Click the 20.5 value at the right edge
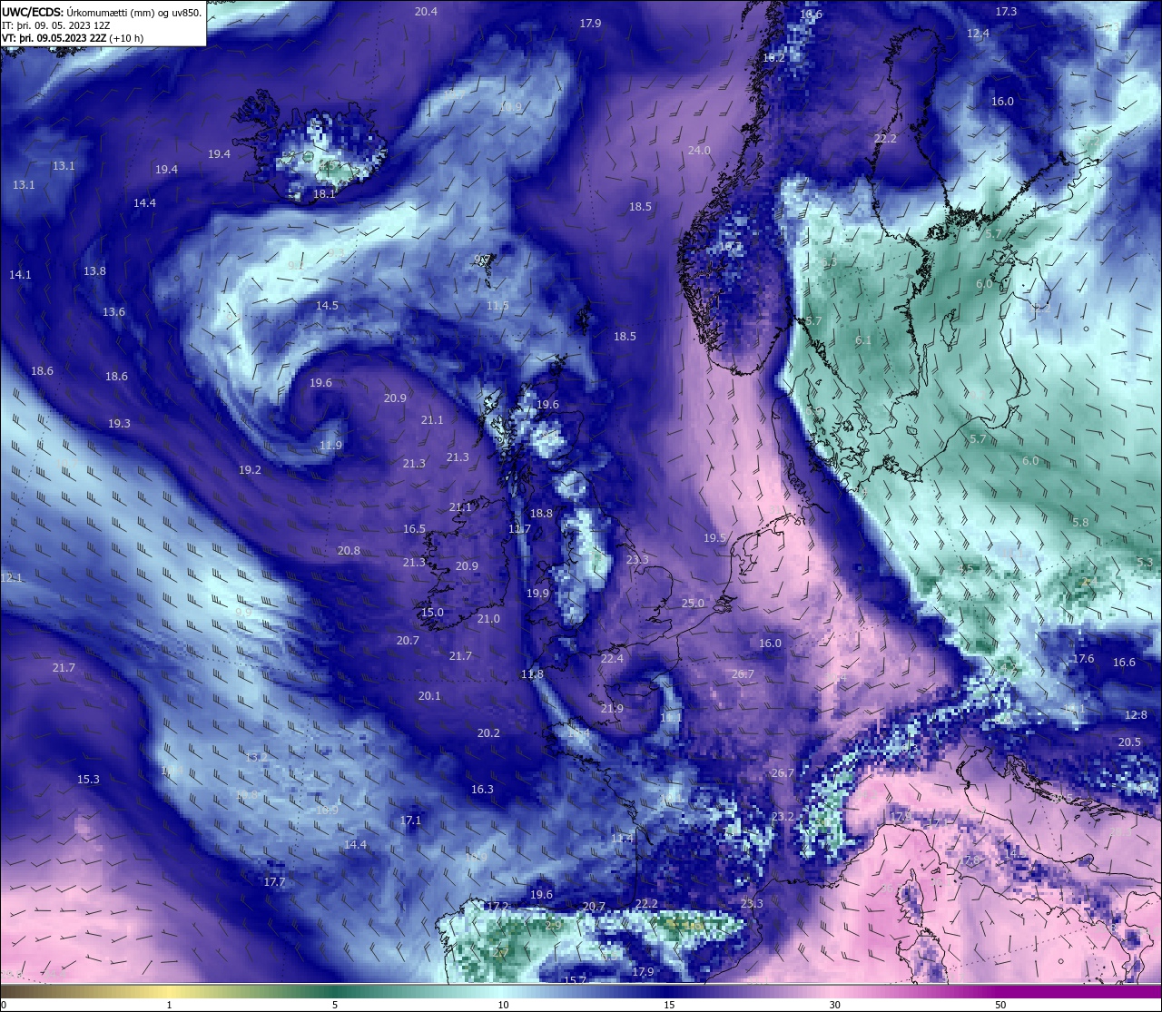This screenshot has height=1012, width=1162. pos(1129,742)
